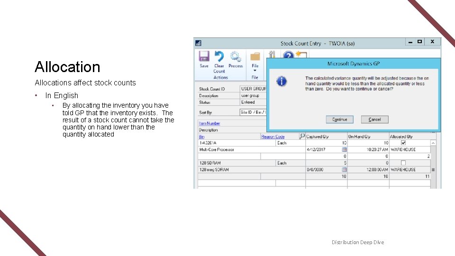
Task: Click the Save icon in Stock Count Entry
Action: click(204, 56)
